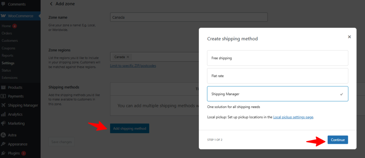The height and width of the screenshot is (158, 365).
Task: Click the Analytics bar chart icon
Action: [3, 114]
